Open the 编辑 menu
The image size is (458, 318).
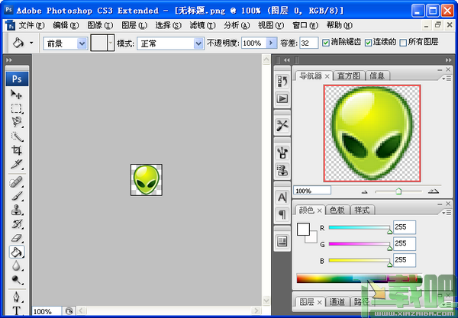click(x=66, y=26)
